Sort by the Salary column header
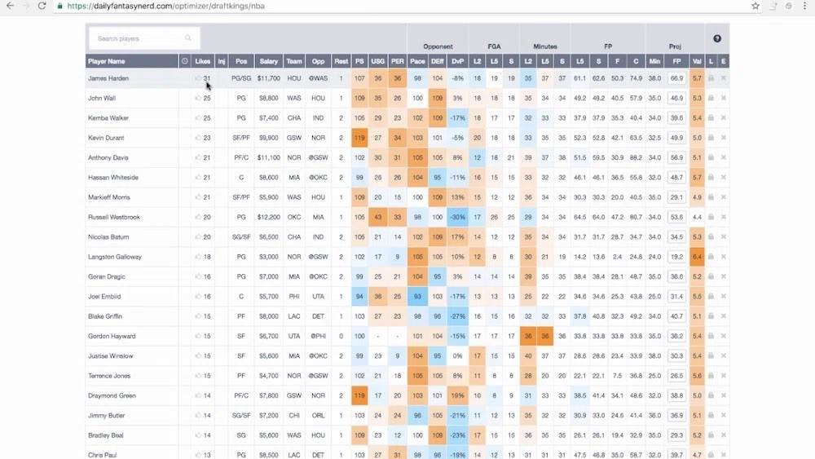Viewport: 815px width, 459px height. coord(269,61)
